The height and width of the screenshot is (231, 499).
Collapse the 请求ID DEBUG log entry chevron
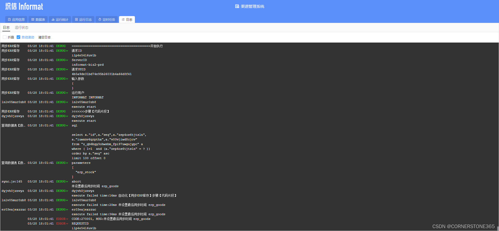[67, 51]
